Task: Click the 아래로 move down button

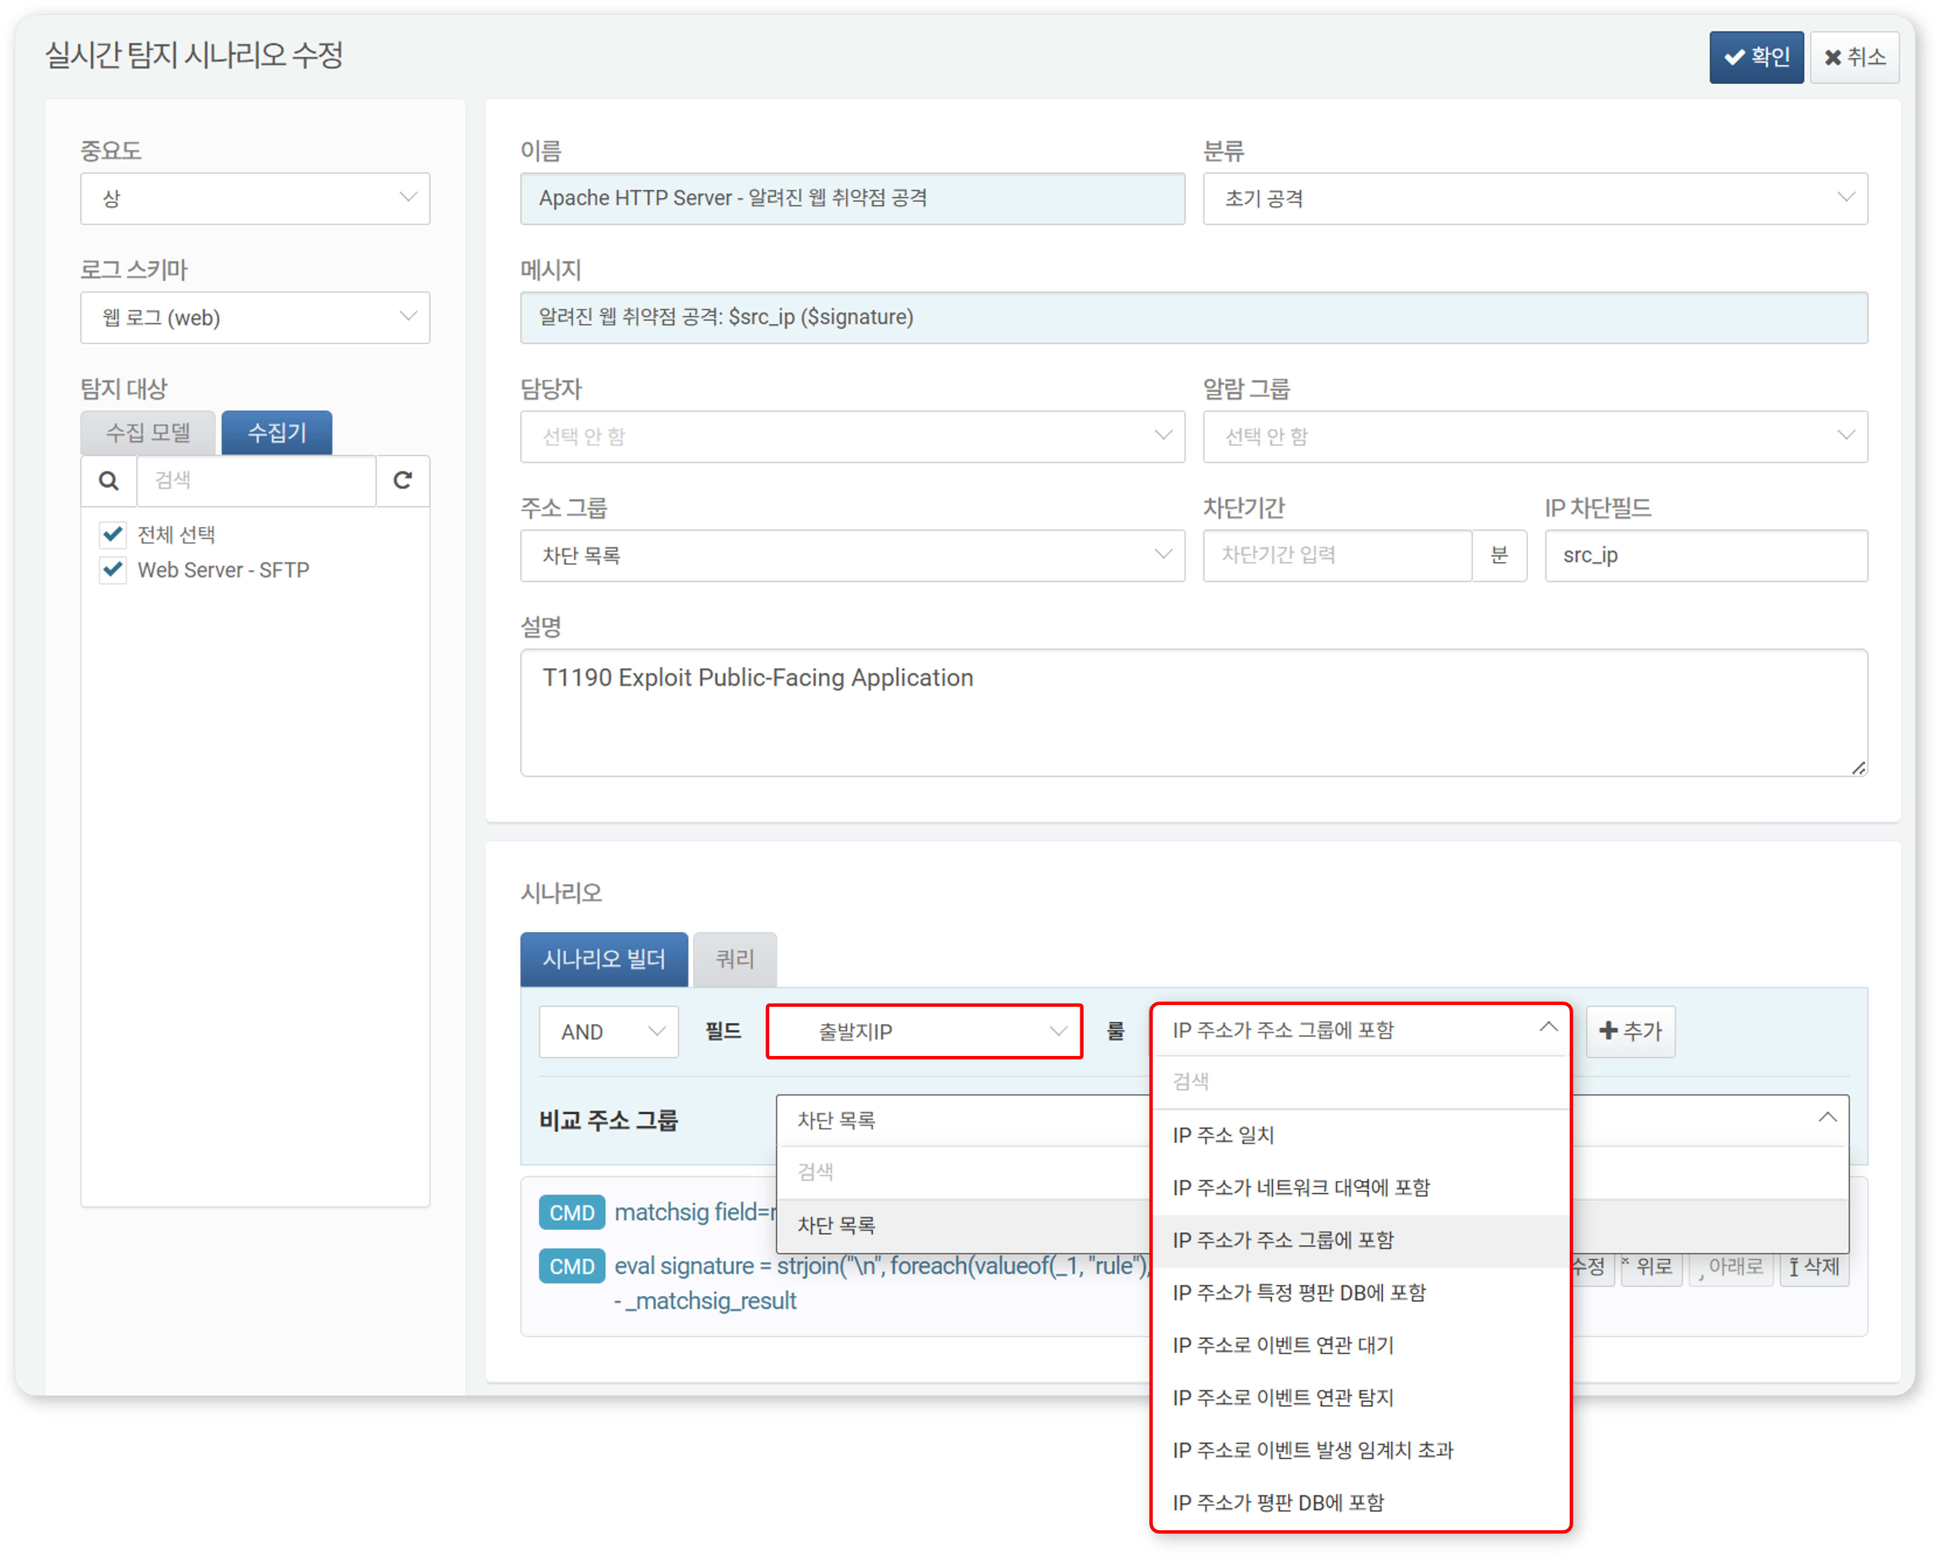Action: 1731,1267
